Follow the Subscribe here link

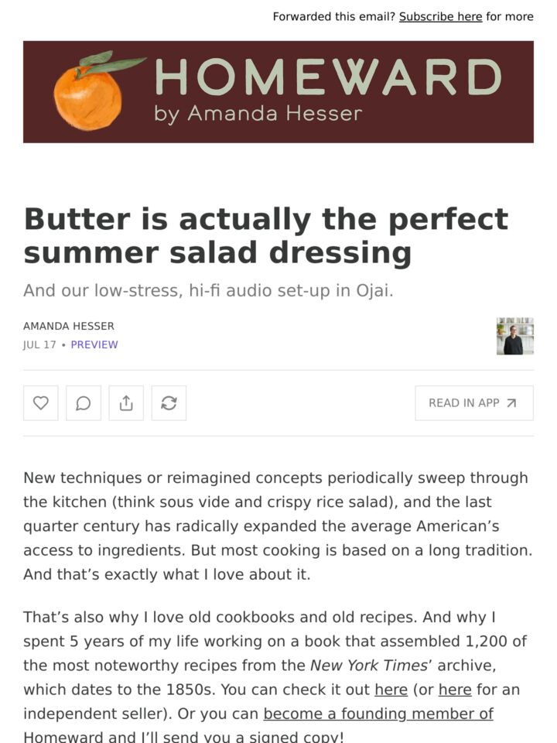pos(440,16)
